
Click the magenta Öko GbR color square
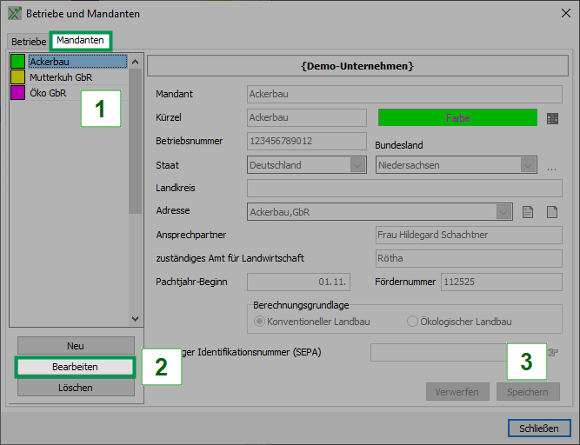coord(17,91)
